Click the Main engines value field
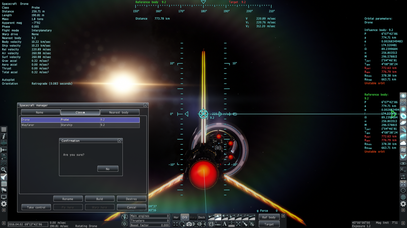The width and height of the screenshot is (407, 228). 150,216
